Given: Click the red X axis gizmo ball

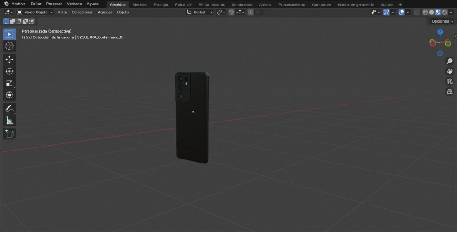Looking at the screenshot, I should pos(432,44).
